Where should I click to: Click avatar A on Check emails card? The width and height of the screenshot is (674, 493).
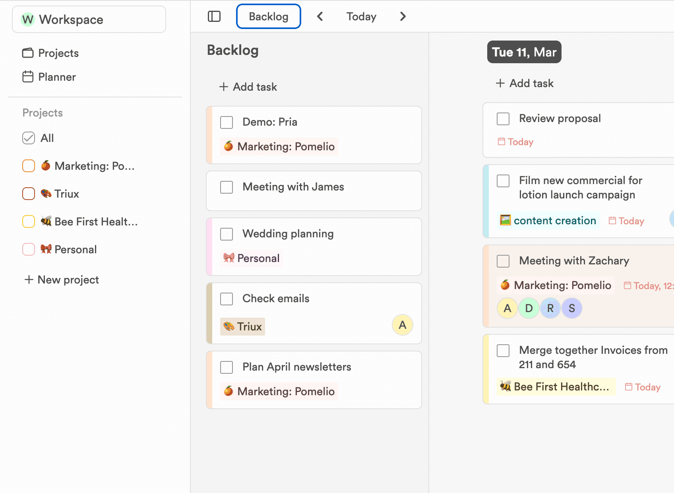403,325
